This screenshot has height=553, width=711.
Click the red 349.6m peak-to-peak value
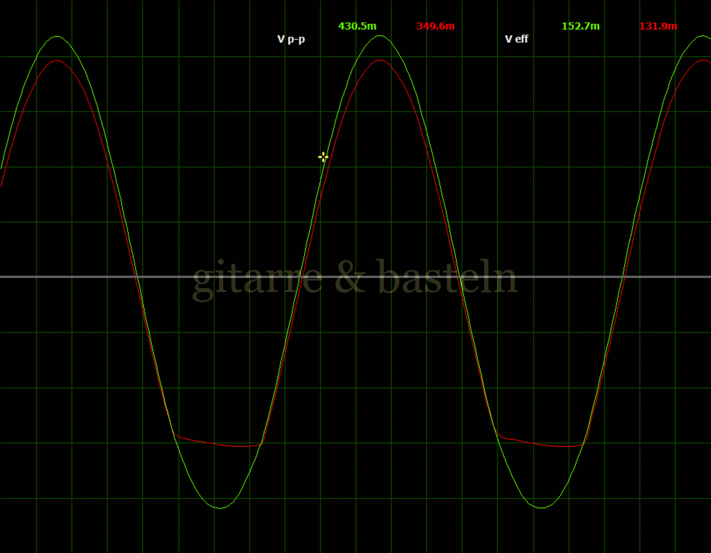[435, 26]
